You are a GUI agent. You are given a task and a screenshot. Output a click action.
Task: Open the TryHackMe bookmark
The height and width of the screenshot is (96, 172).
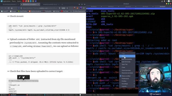(x=47, y=11)
